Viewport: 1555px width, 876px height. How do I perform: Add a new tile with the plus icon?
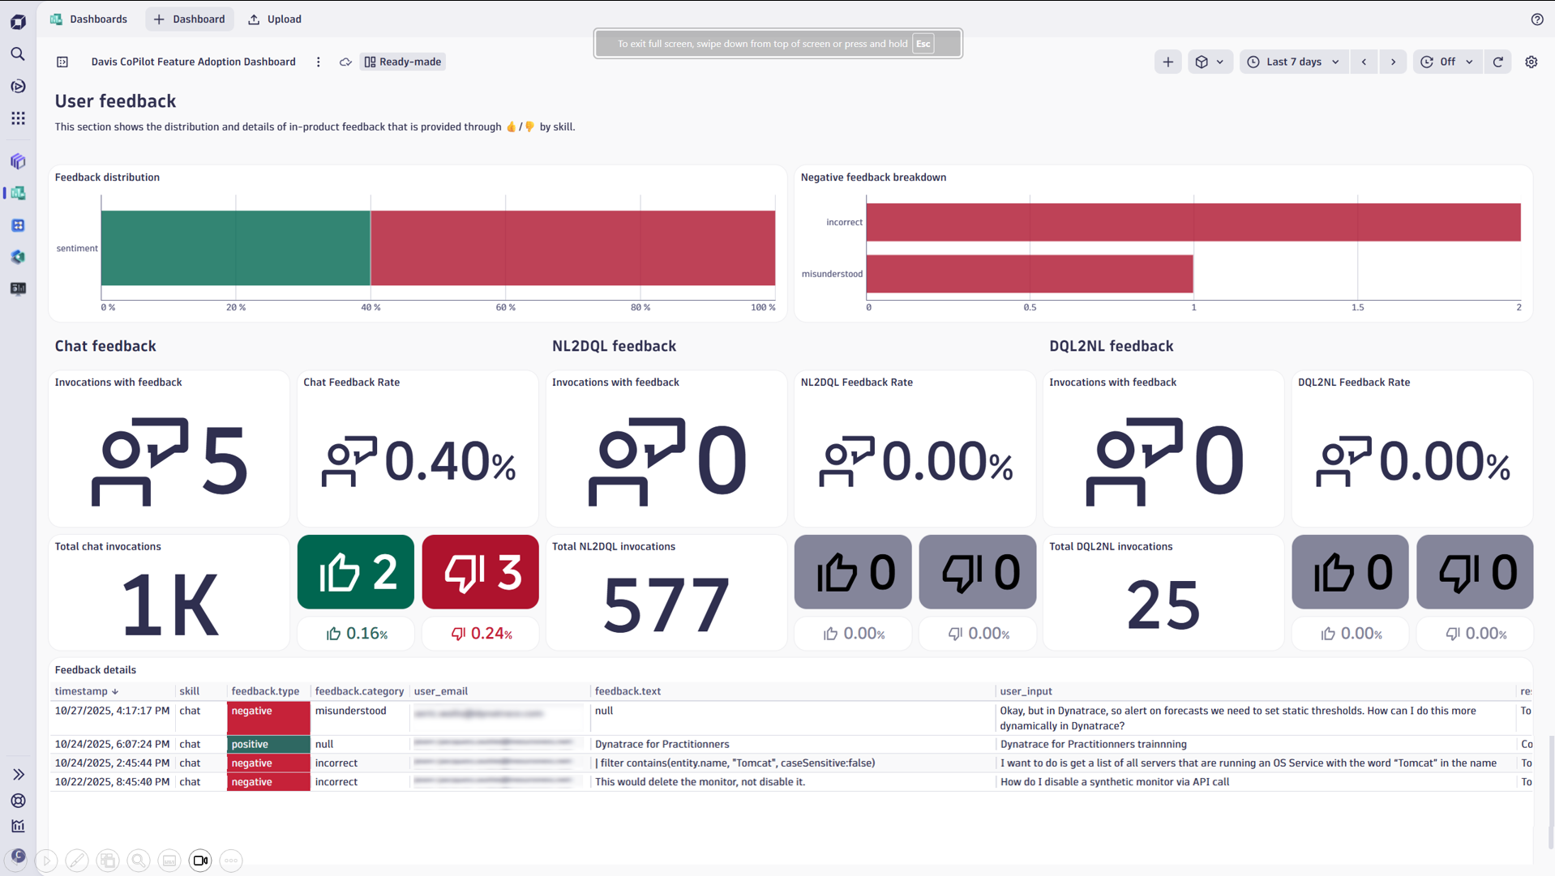tap(1167, 62)
